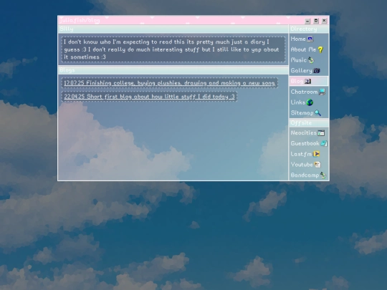Image resolution: width=387 pixels, height=290 pixels.
Task: Click the Offsite section header
Action: [309, 123]
